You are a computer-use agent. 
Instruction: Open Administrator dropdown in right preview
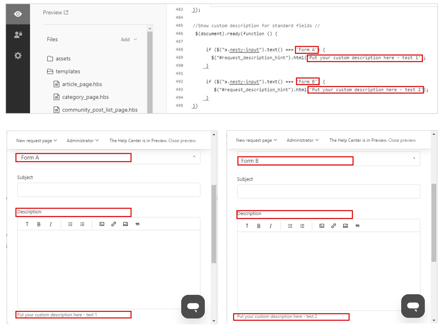[303, 140]
